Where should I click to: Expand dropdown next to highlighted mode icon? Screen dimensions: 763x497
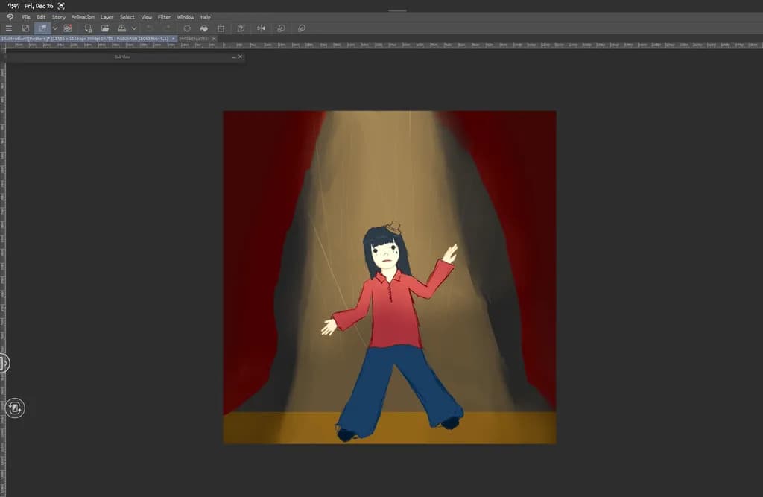pyautogui.click(x=55, y=28)
